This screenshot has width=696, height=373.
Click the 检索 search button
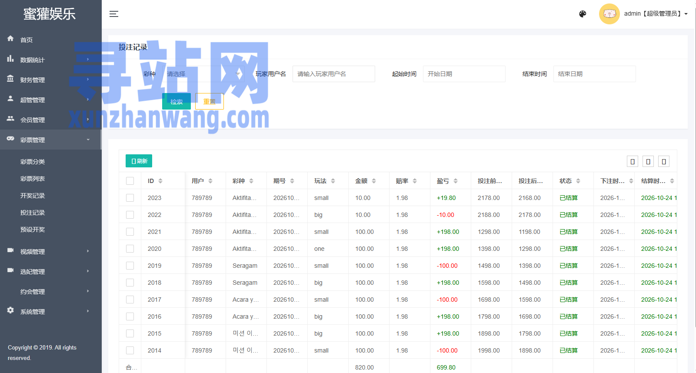pos(176,101)
